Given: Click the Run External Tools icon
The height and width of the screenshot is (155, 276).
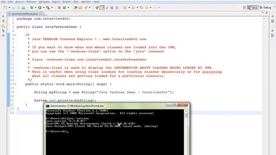Looking at the screenshot, I should coord(48,8).
